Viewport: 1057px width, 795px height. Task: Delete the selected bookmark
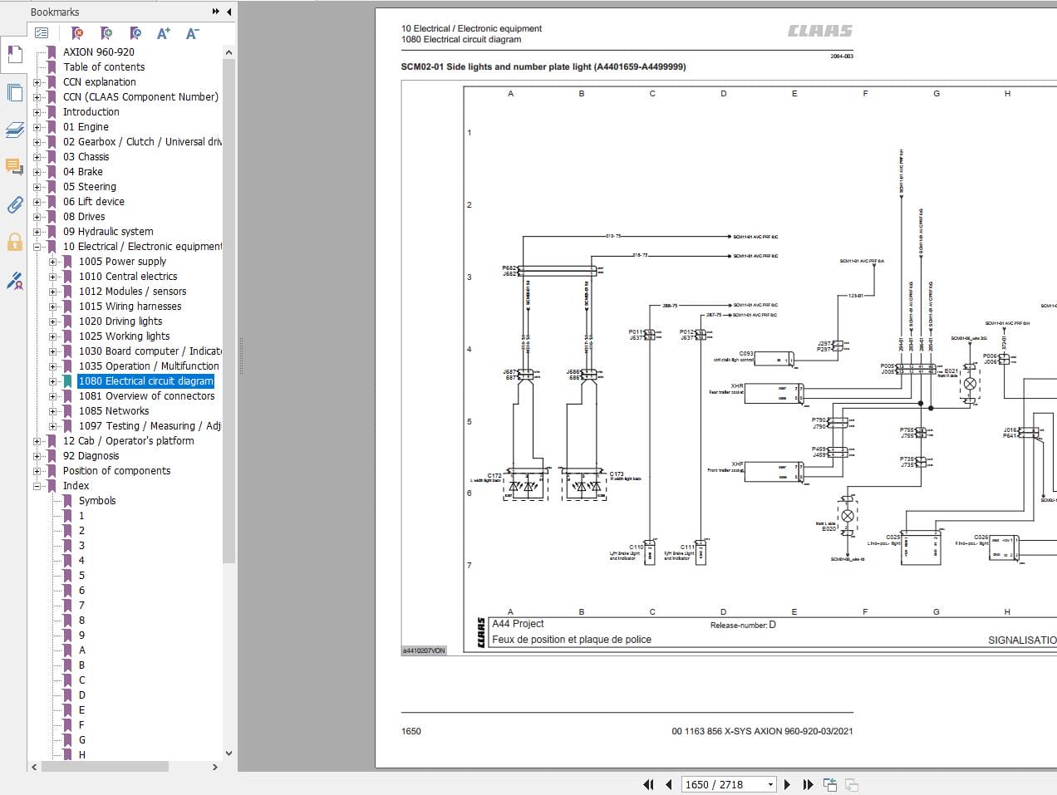[x=77, y=33]
